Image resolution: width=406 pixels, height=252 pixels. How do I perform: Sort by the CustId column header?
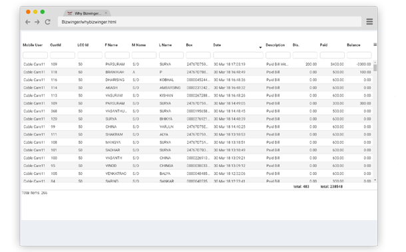55,45
